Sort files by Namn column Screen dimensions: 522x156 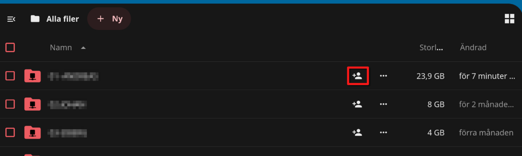(x=61, y=47)
